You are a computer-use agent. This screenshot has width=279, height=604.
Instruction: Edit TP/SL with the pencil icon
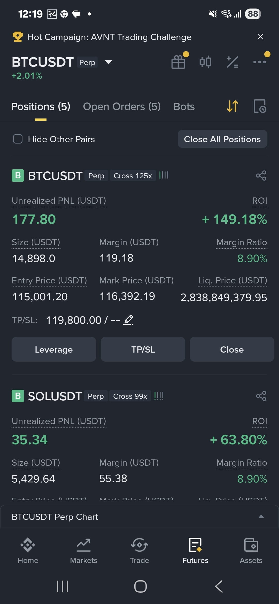pyautogui.click(x=128, y=320)
